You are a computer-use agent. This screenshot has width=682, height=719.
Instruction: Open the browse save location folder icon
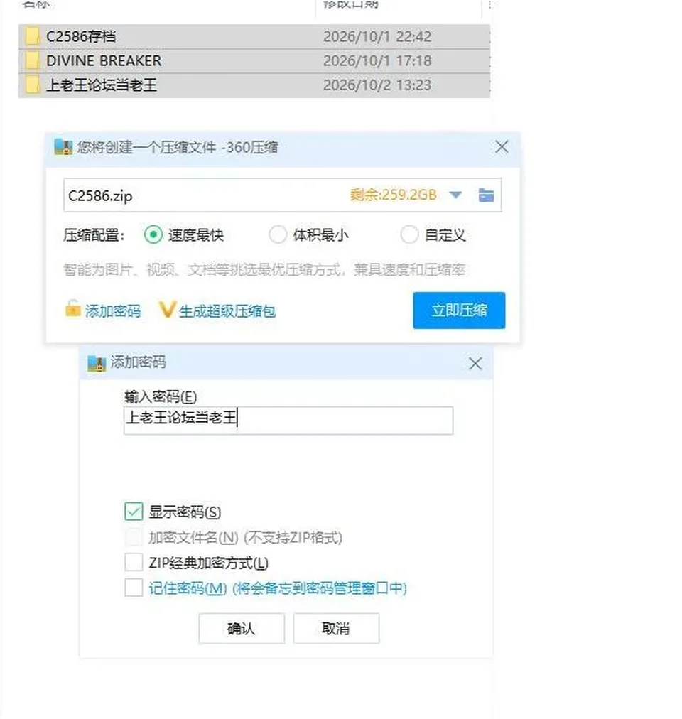point(486,195)
